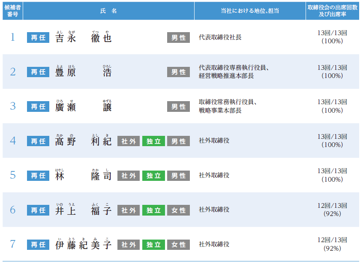This screenshot has width=363, height=264.
Task: Click the 代表取締役社長 position text
Action: tap(220, 37)
